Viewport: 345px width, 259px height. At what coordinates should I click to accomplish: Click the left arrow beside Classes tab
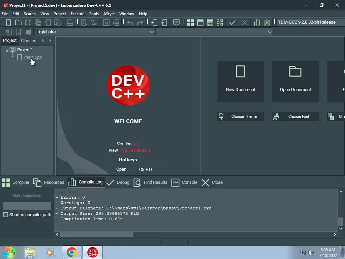tap(43, 40)
